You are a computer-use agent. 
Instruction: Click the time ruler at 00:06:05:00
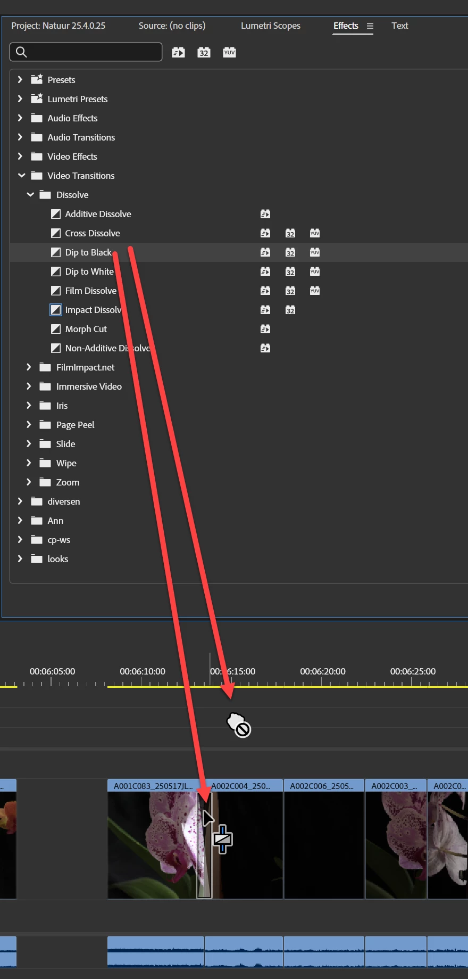[x=52, y=672]
